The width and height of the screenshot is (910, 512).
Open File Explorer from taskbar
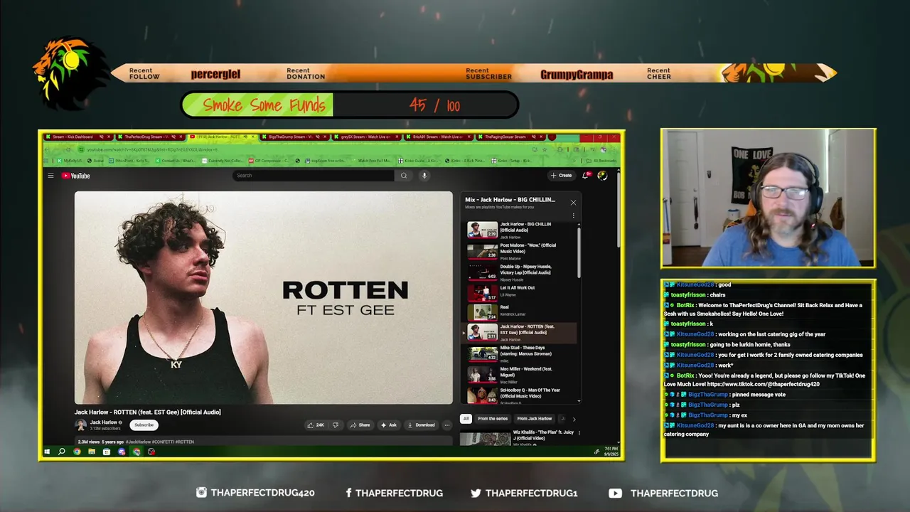92,452
